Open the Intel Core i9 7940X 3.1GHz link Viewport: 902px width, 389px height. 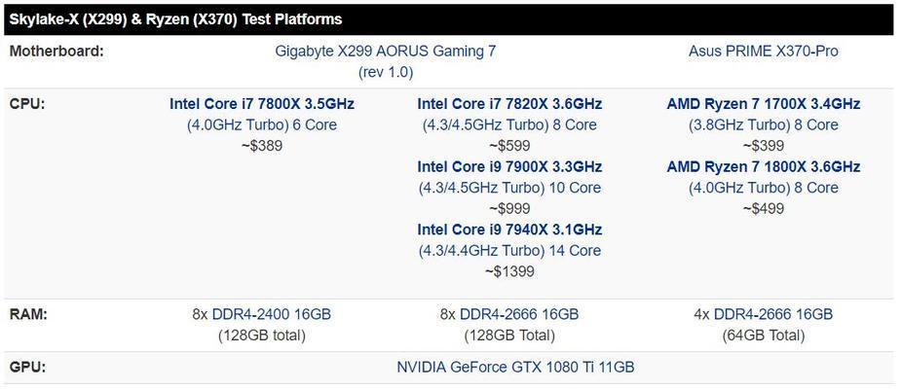[x=509, y=230]
